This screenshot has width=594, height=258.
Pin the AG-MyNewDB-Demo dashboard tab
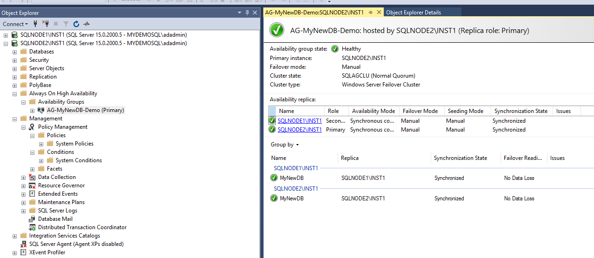click(x=371, y=13)
